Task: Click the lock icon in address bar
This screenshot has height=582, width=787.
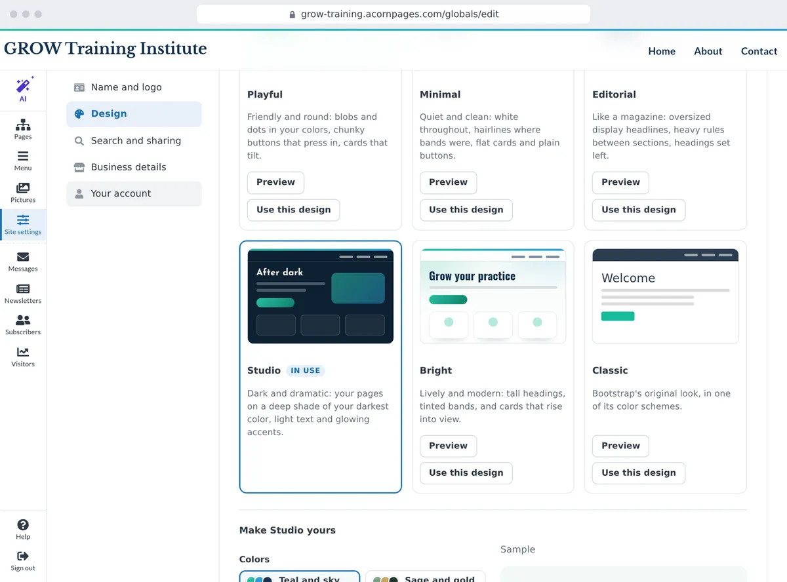Action: click(293, 14)
